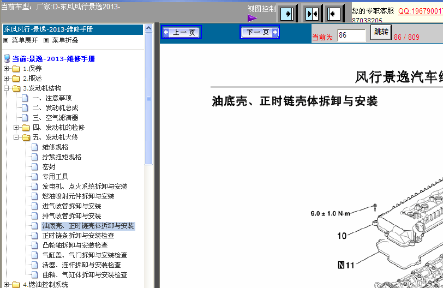The width and height of the screenshot is (443, 288).
Task: Expand the 2.概述 tree node
Action: (x=6, y=79)
